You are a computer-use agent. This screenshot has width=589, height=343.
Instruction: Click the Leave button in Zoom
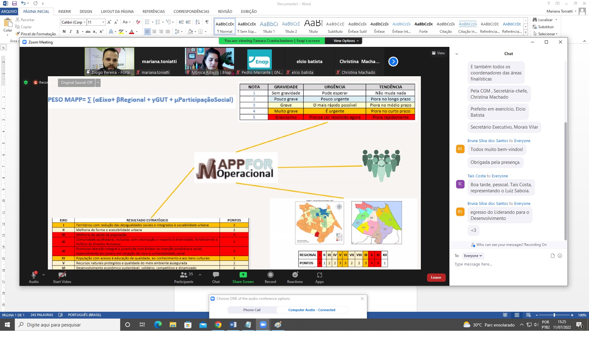tap(436, 277)
